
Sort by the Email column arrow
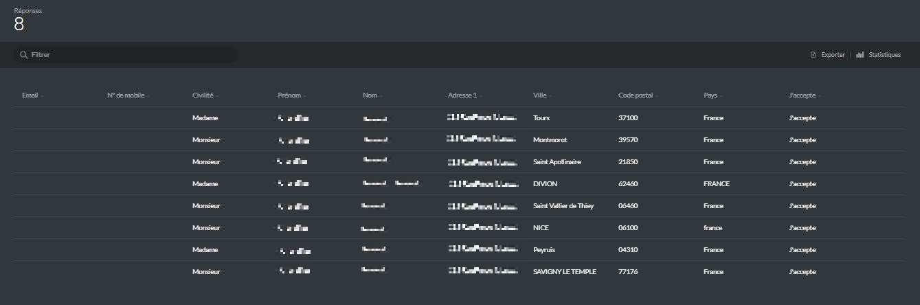click(43, 95)
